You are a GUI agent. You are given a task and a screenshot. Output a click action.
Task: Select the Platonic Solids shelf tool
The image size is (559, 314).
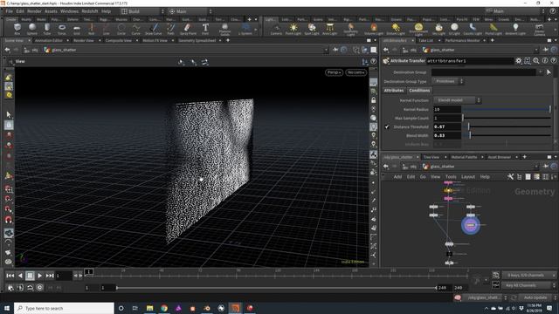click(225, 30)
